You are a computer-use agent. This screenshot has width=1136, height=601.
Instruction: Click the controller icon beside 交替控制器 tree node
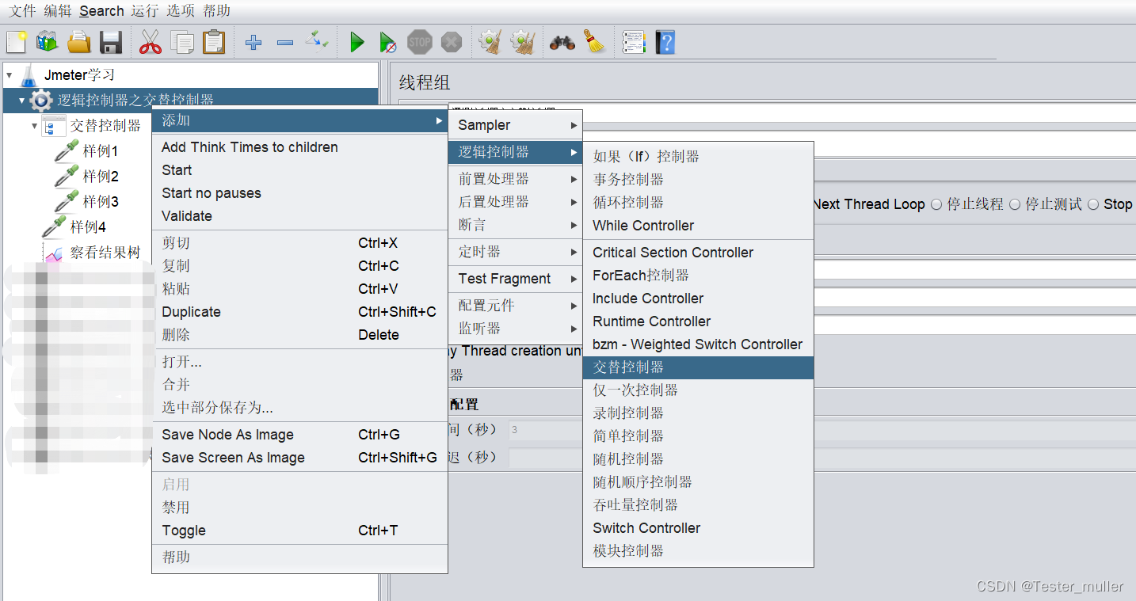point(54,126)
